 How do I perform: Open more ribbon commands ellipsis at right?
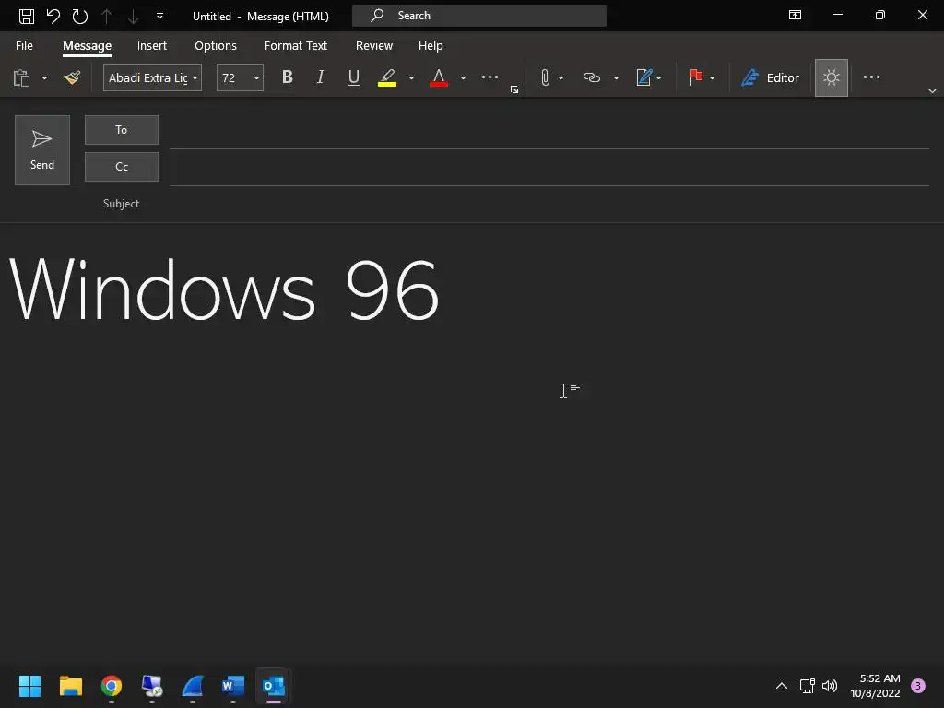871,77
